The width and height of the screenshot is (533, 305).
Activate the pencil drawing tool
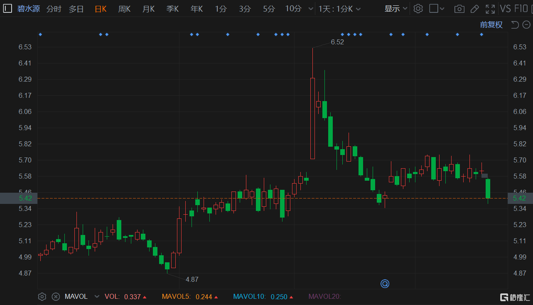click(474, 9)
